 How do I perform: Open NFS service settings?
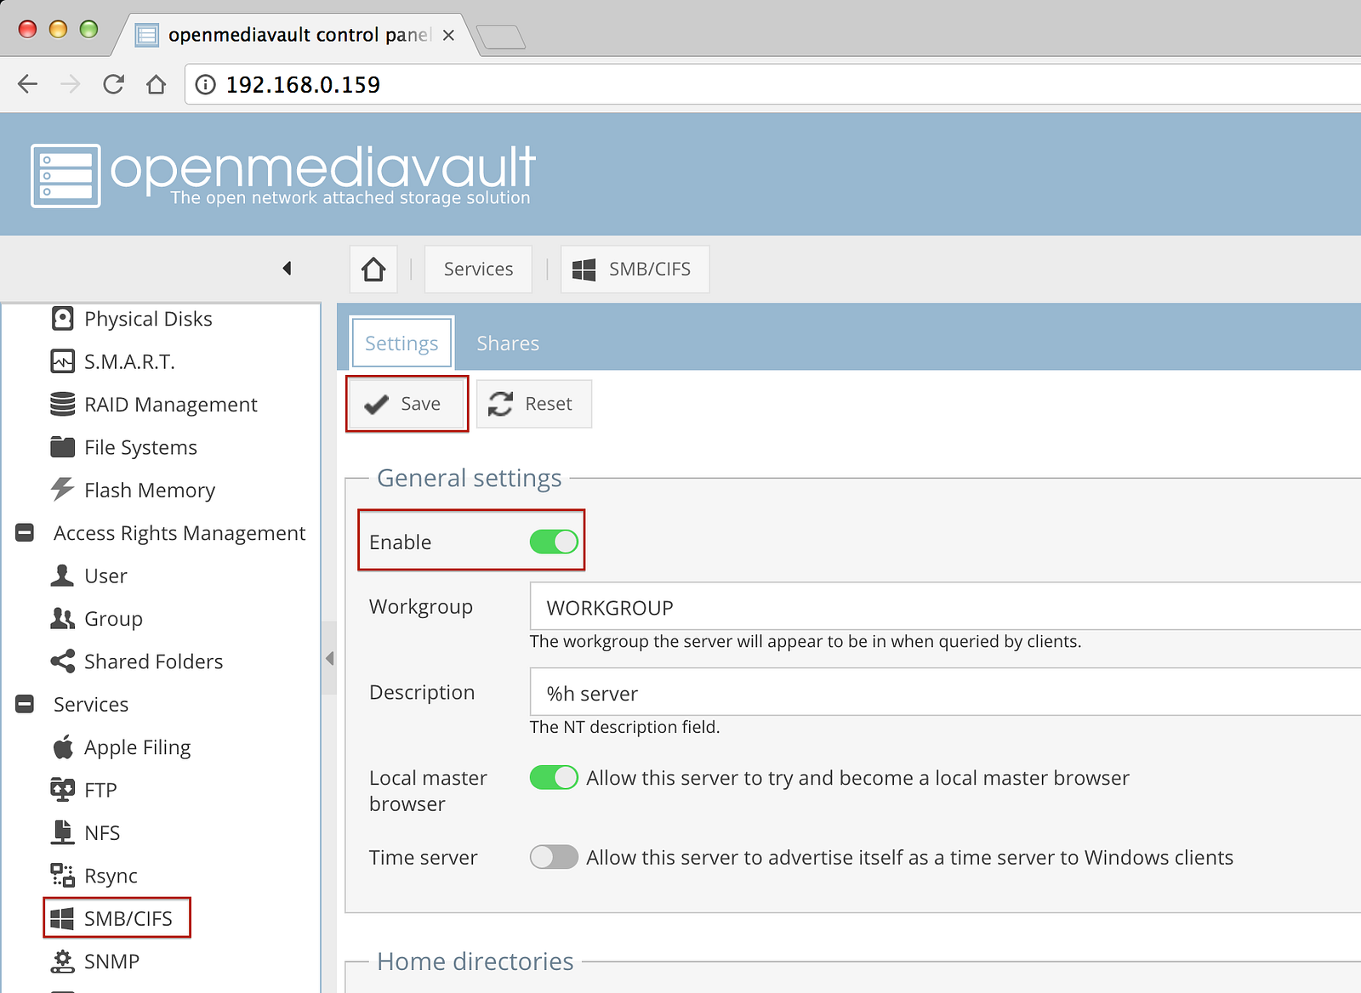102,832
